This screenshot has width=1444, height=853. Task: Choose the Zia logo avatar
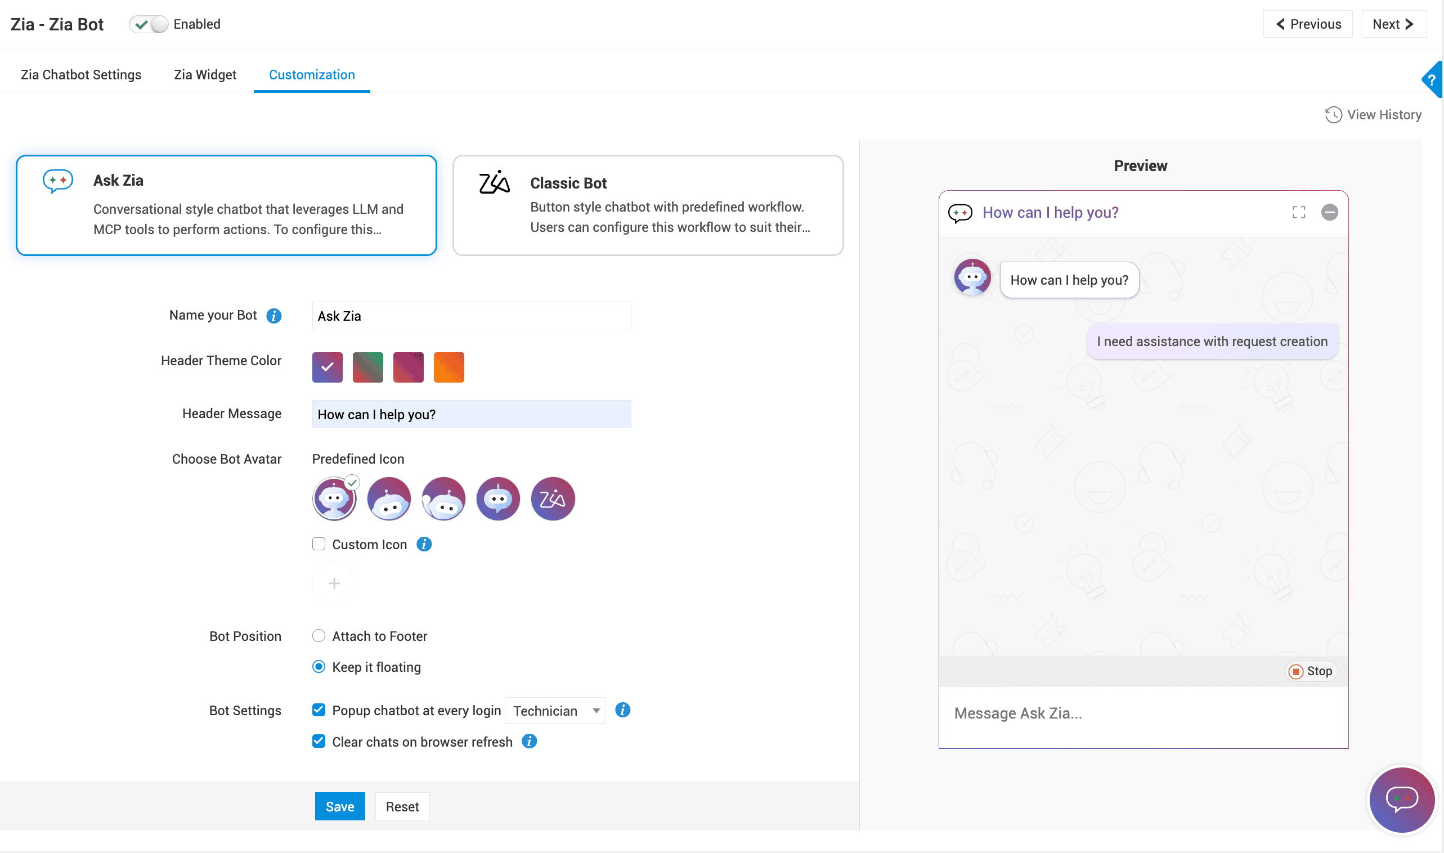pyautogui.click(x=553, y=499)
